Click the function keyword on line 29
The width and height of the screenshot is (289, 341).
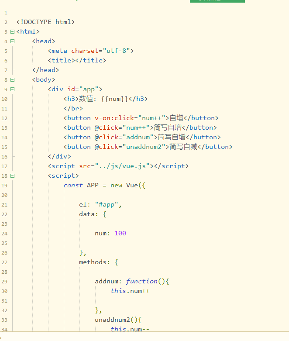click(141, 281)
